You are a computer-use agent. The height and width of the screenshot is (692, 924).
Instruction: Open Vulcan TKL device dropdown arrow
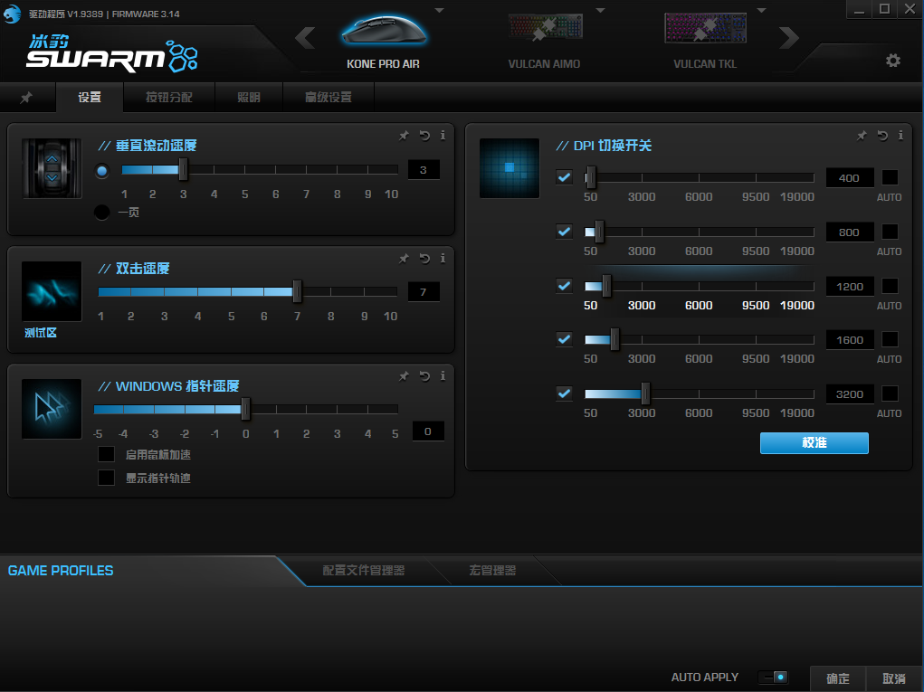pyautogui.click(x=761, y=11)
